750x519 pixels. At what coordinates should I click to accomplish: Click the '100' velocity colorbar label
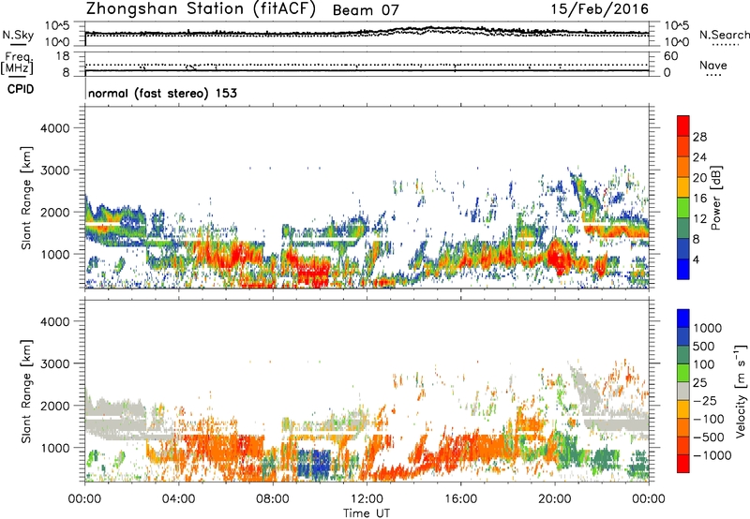(706, 364)
